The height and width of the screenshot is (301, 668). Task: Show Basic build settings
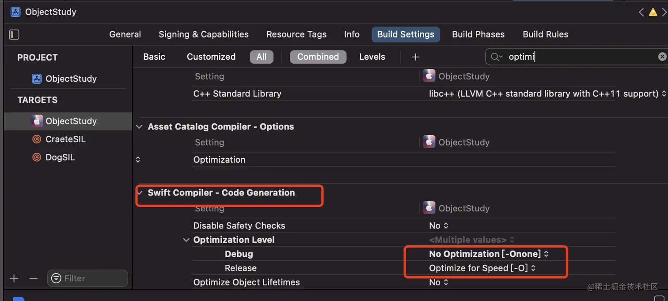point(154,57)
